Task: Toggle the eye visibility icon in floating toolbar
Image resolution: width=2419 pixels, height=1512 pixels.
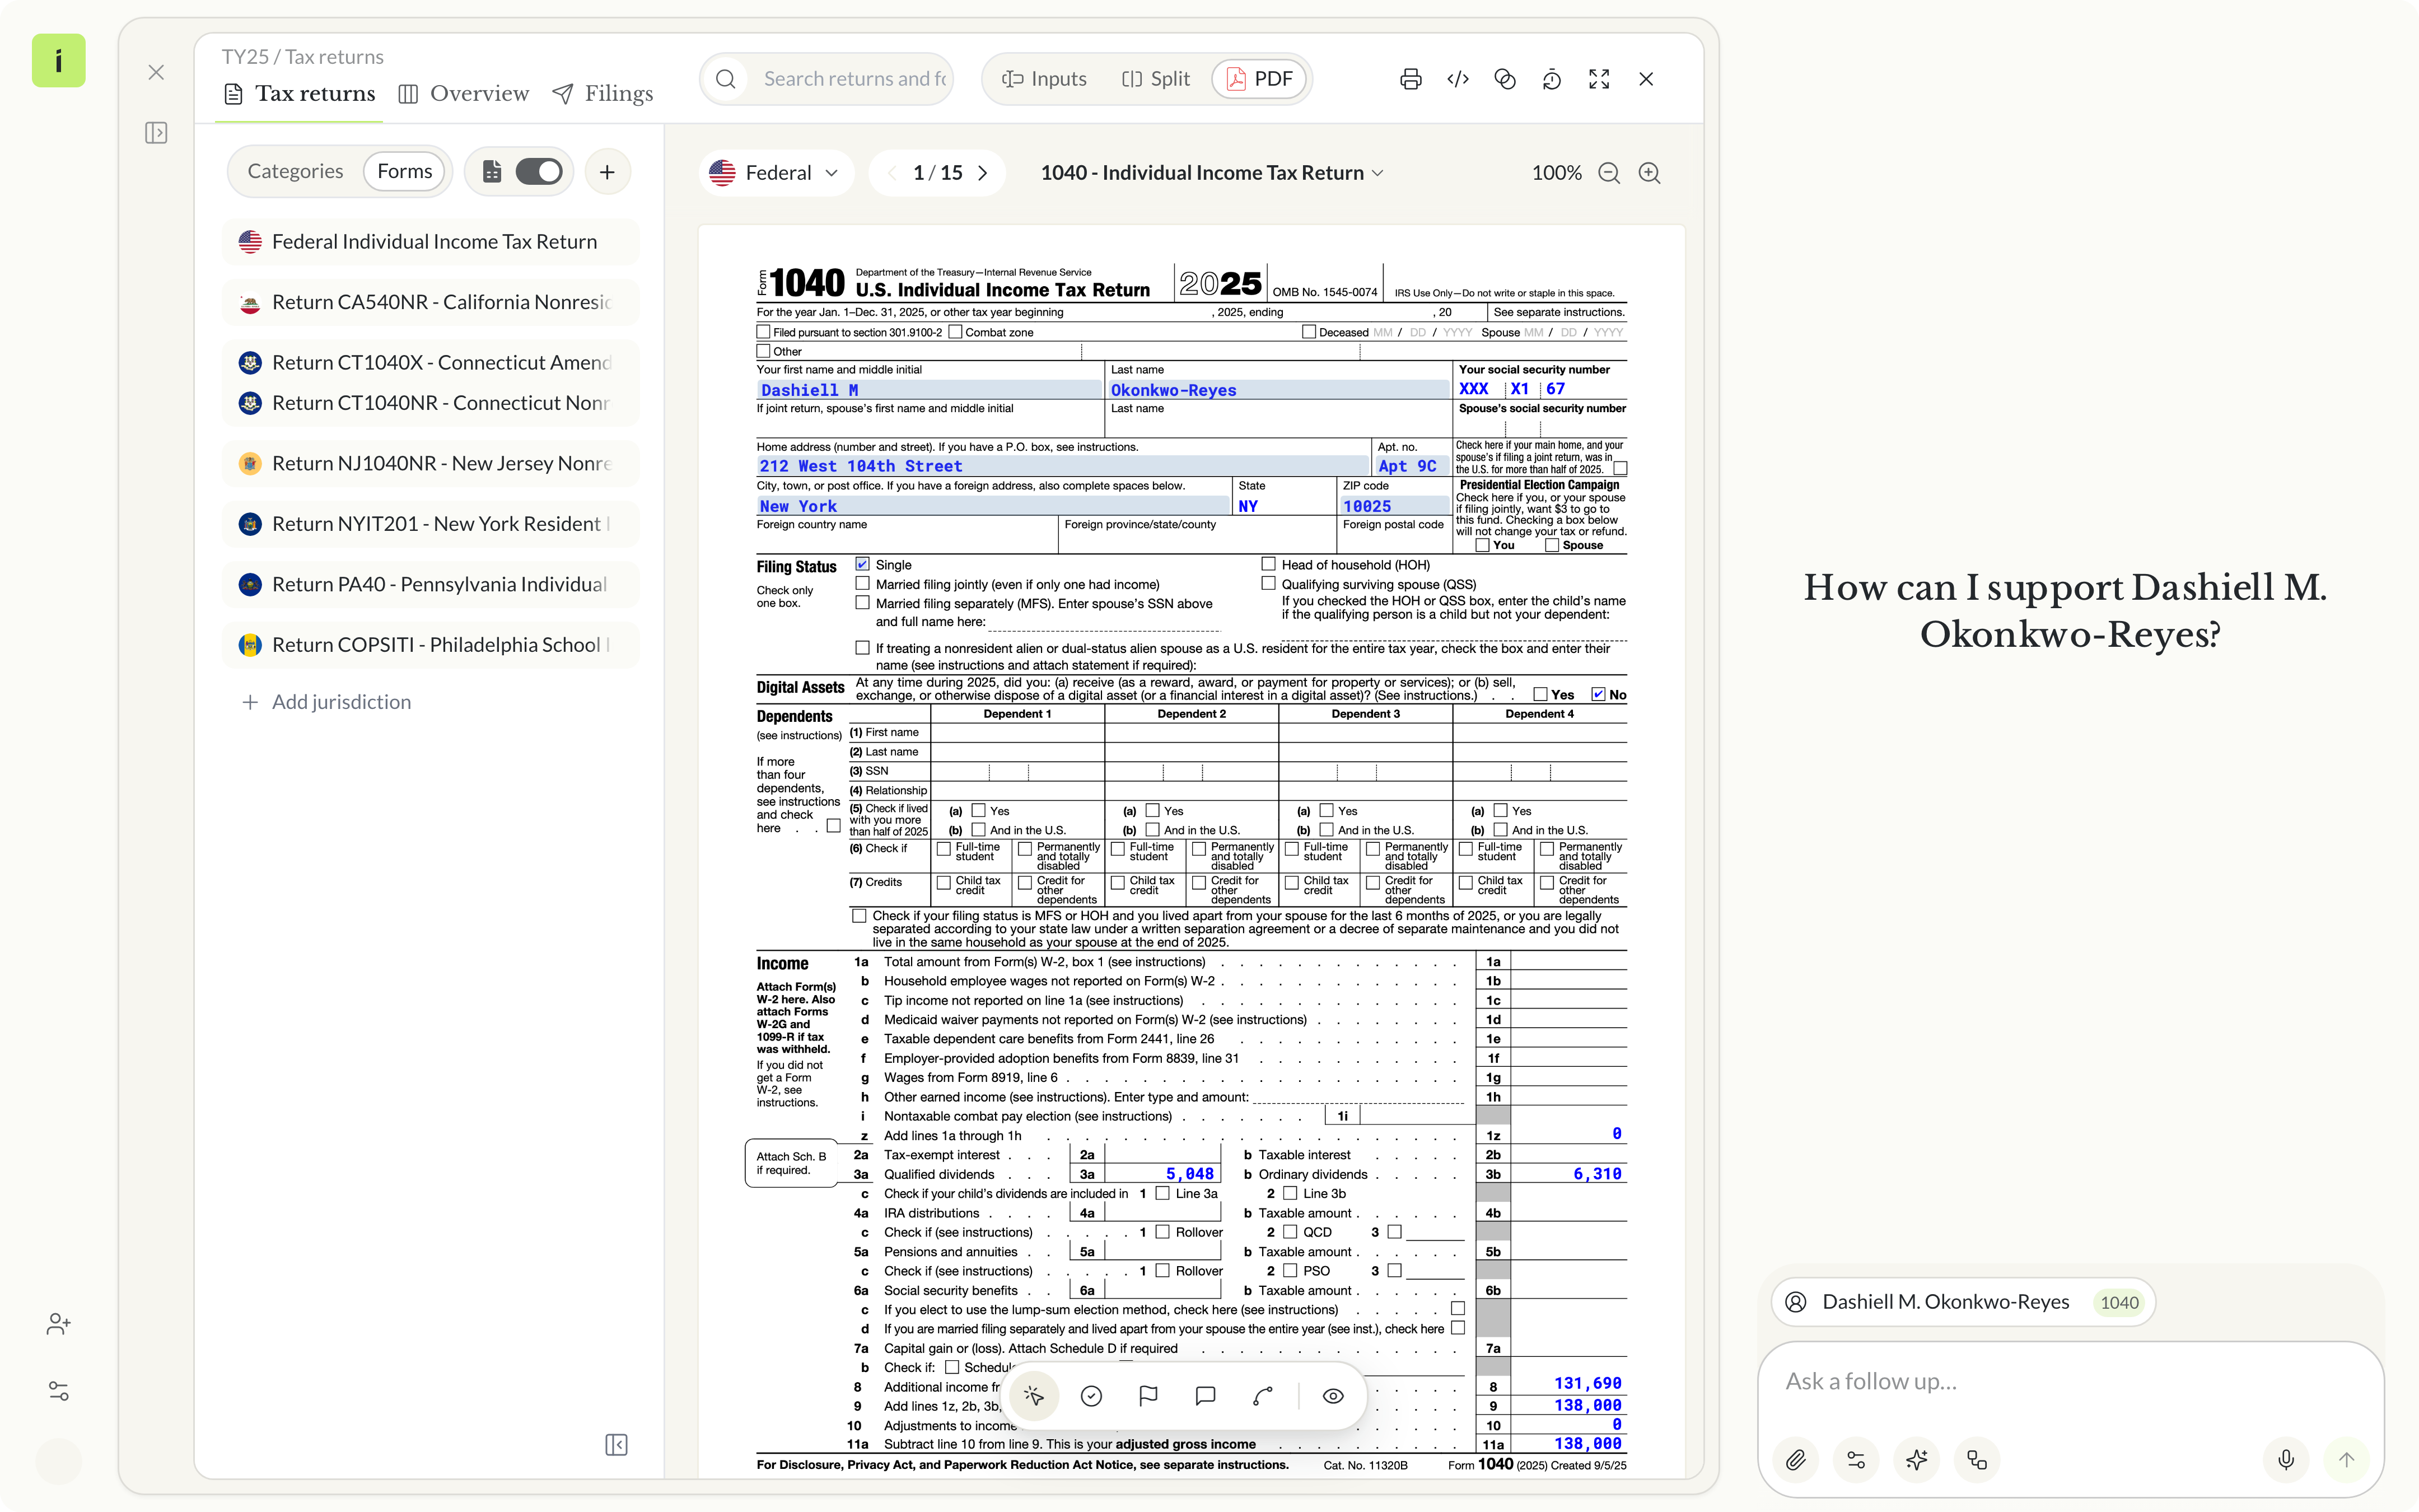Action: (1333, 1396)
